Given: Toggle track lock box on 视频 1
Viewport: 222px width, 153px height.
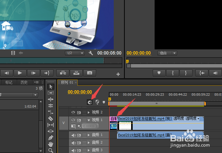Looking at the screenshot, I should click(84, 120).
